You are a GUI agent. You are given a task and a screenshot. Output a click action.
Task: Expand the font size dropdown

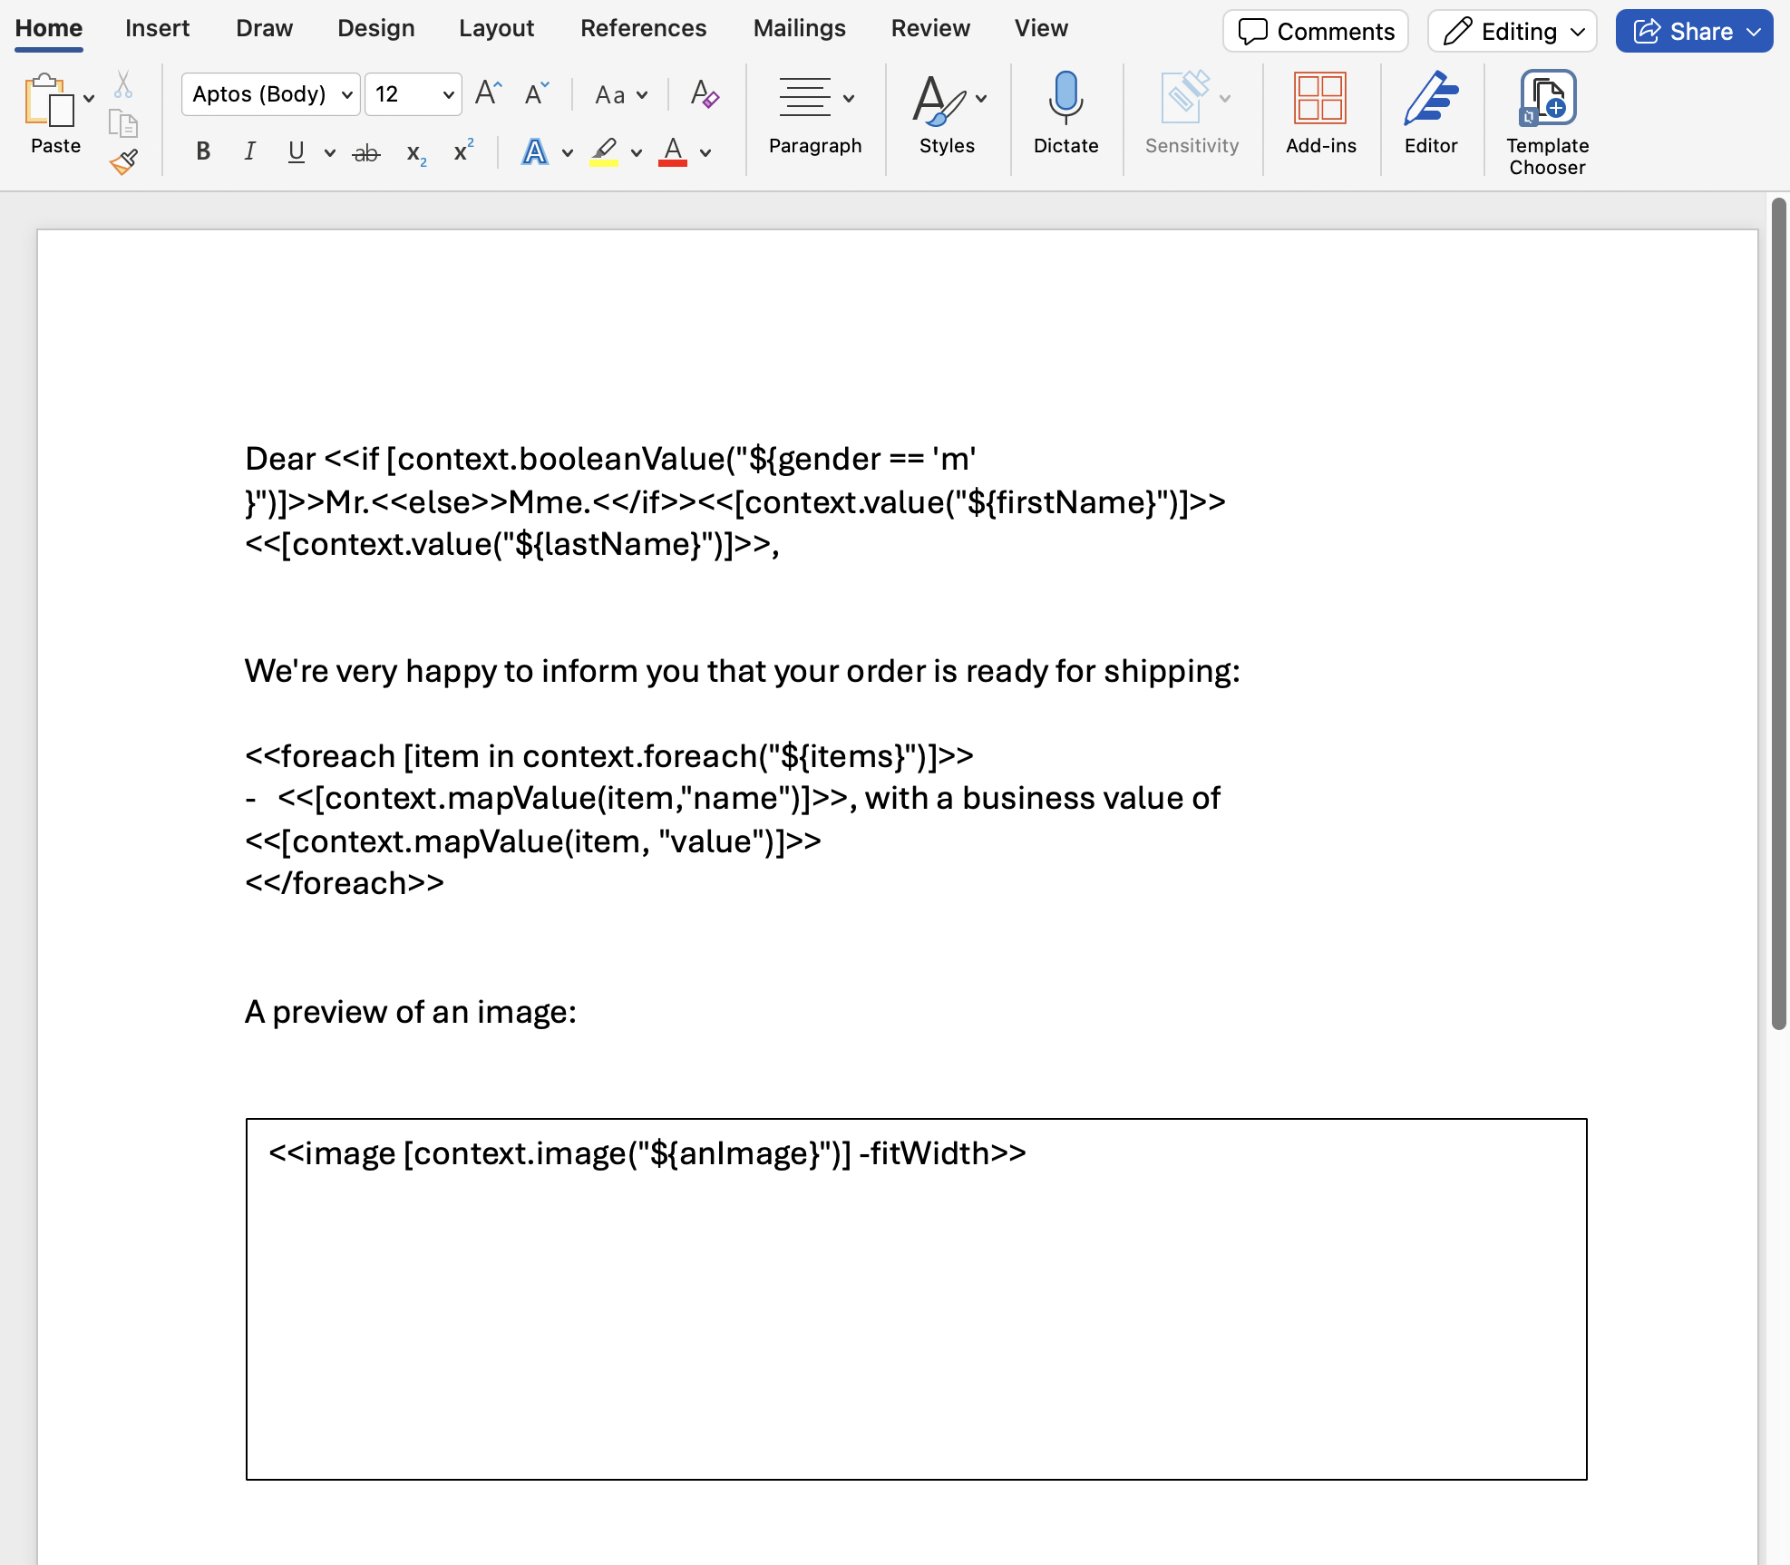pyautogui.click(x=447, y=93)
